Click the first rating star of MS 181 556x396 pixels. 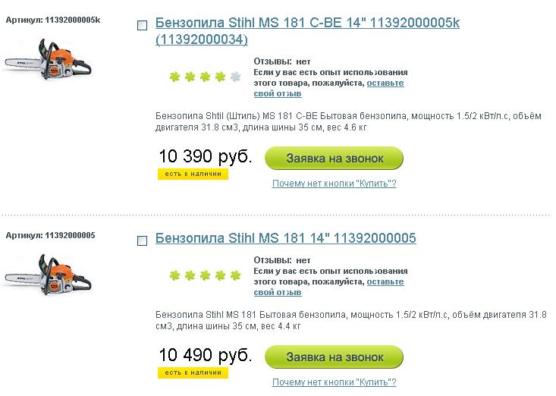click(174, 275)
